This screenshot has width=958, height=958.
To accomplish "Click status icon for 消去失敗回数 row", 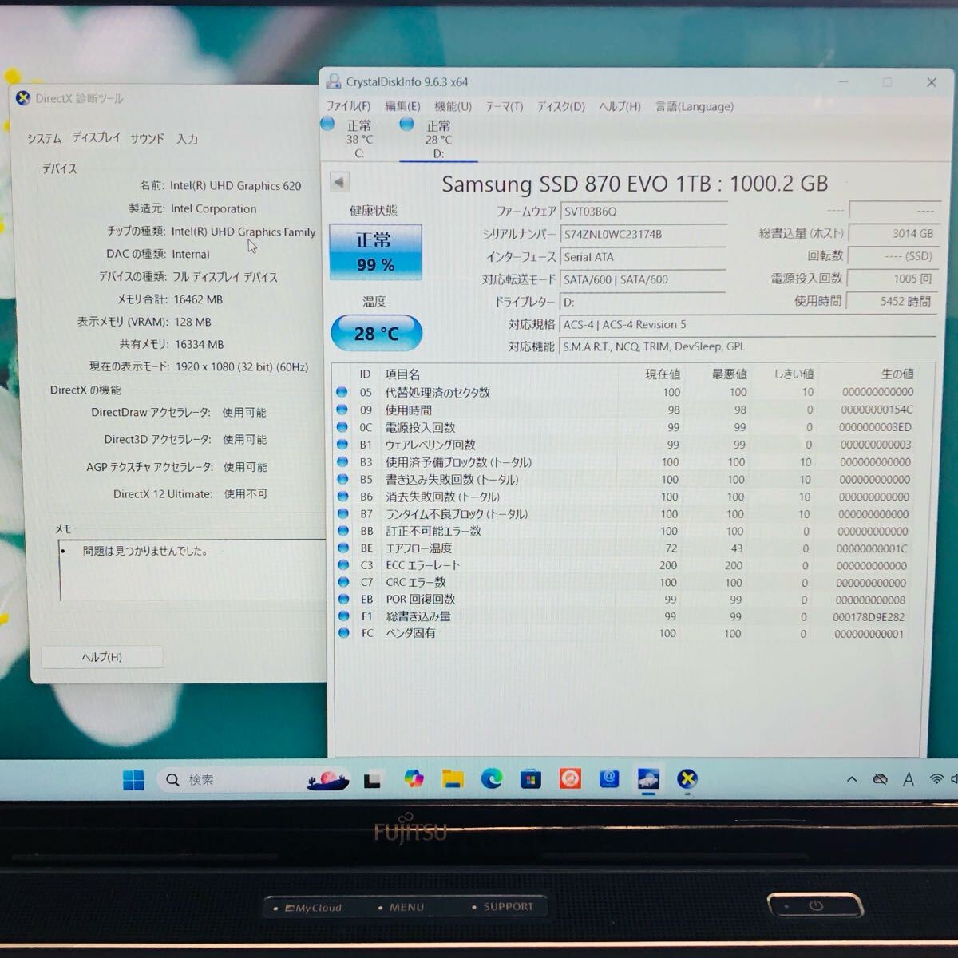I will click(x=342, y=497).
